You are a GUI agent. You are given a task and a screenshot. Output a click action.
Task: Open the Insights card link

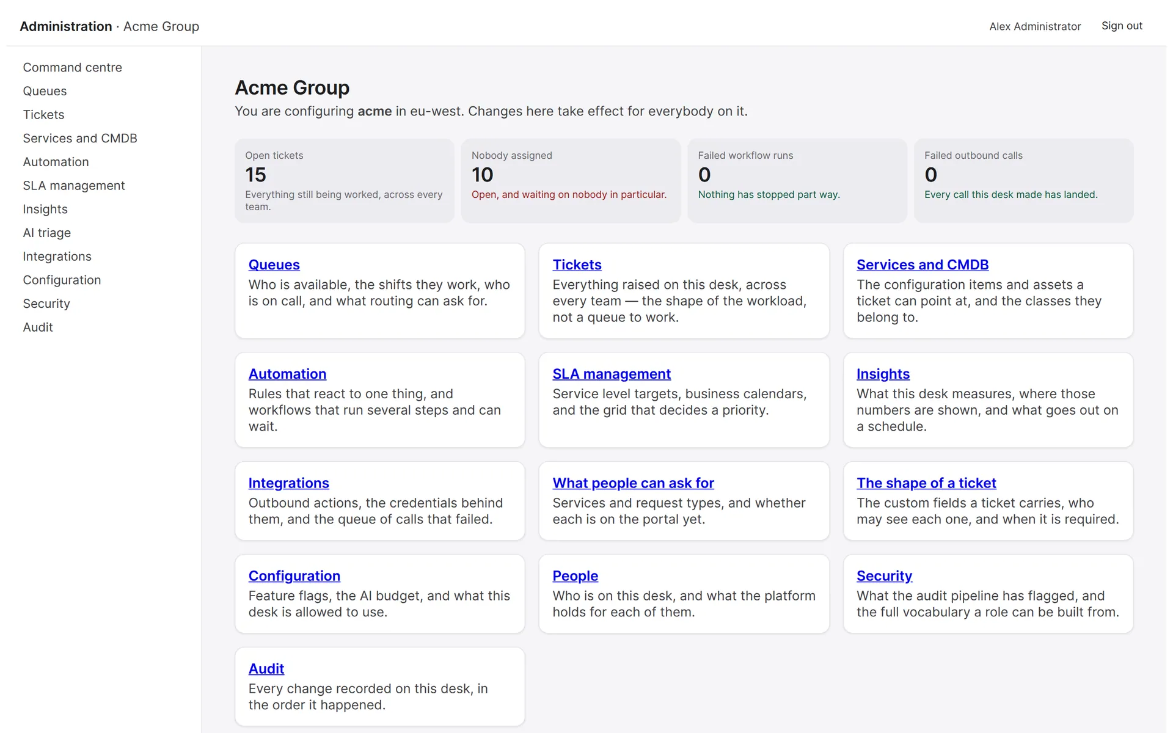pyautogui.click(x=883, y=374)
